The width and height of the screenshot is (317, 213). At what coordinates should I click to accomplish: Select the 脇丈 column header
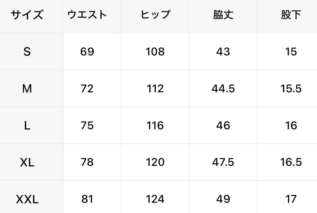223,15
